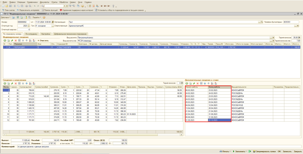Expand the Действия dropdown menu
Viewport: 303px width, 154px height.
[x=6, y=17]
